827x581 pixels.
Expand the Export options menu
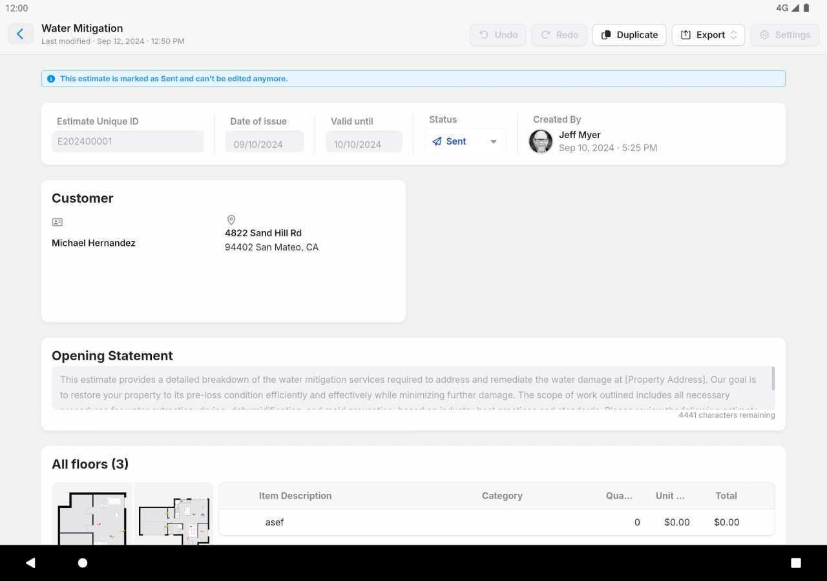[708, 35]
